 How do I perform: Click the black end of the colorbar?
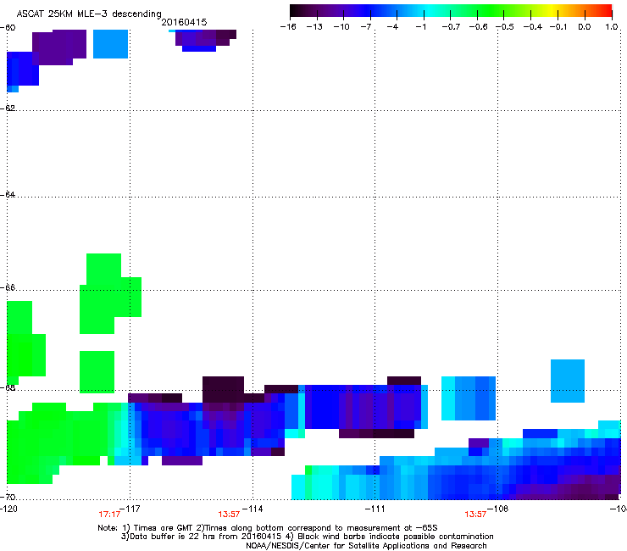pos(295,11)
